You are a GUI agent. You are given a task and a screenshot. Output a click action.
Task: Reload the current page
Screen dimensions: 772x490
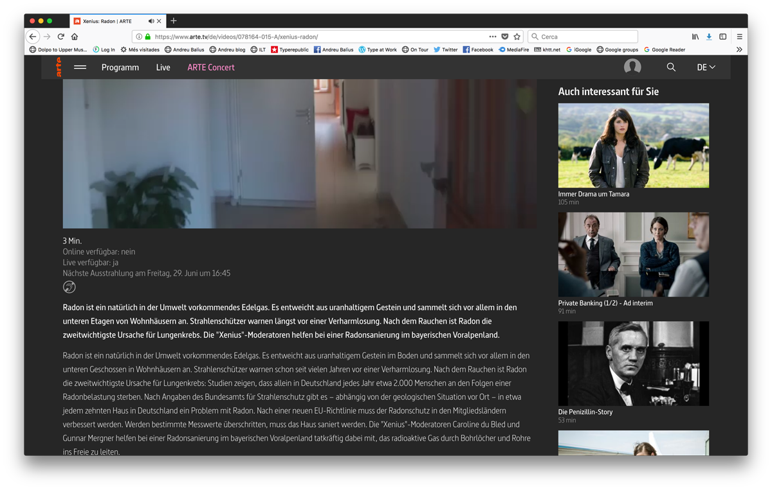click(x=61, y=37)
